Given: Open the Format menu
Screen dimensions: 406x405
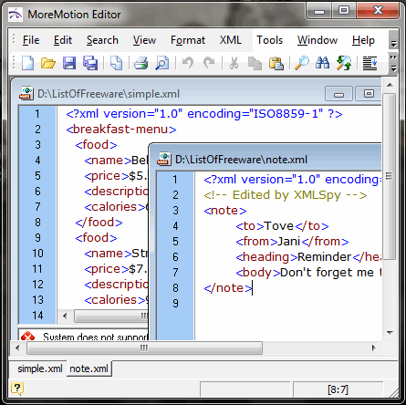Looking at the screenshot, I should click(x=188, y=40).
